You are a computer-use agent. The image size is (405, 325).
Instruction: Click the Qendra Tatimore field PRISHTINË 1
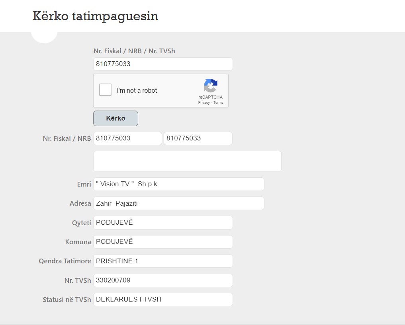pyautogui.click(x=163, y=261)
